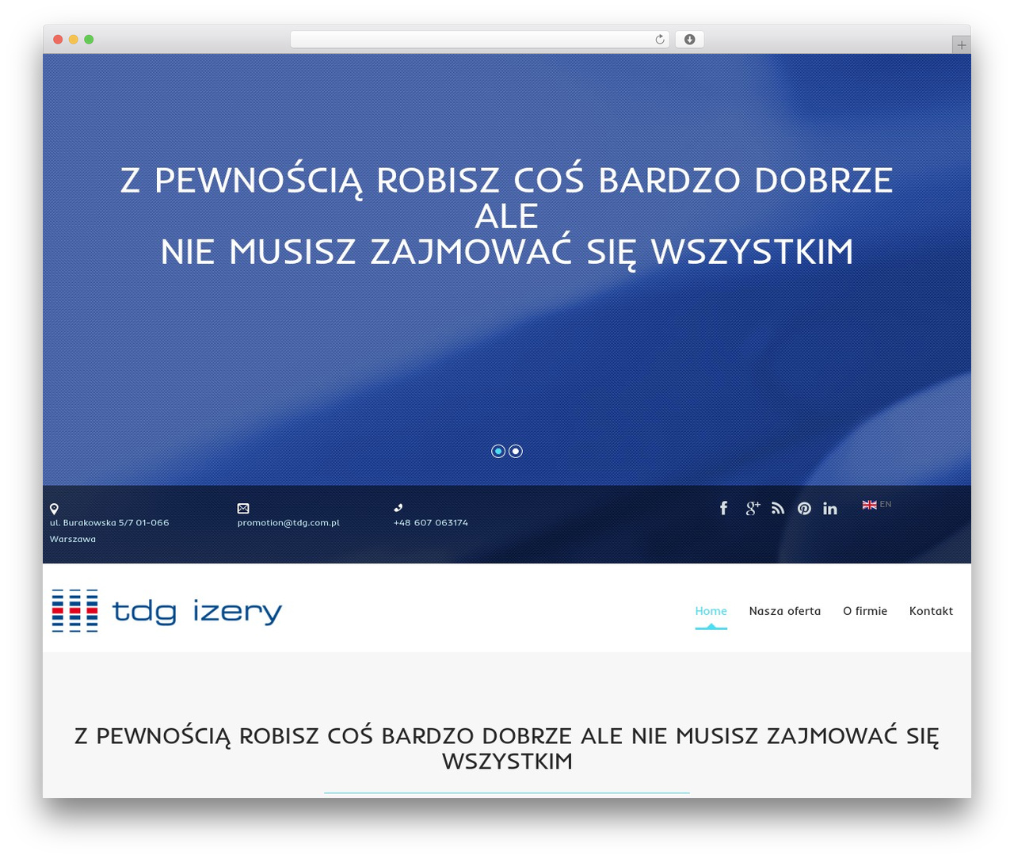Click the promotion@tdg.com.pl email link
Screen dimensions: 1014x859
pos(288,523)
